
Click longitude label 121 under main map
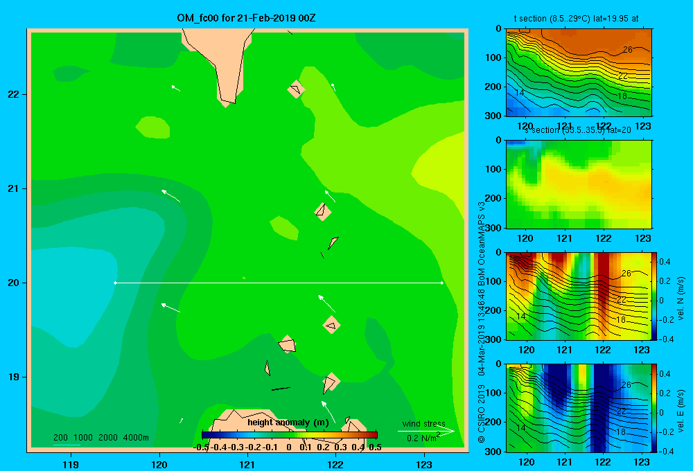click(247, 464)
